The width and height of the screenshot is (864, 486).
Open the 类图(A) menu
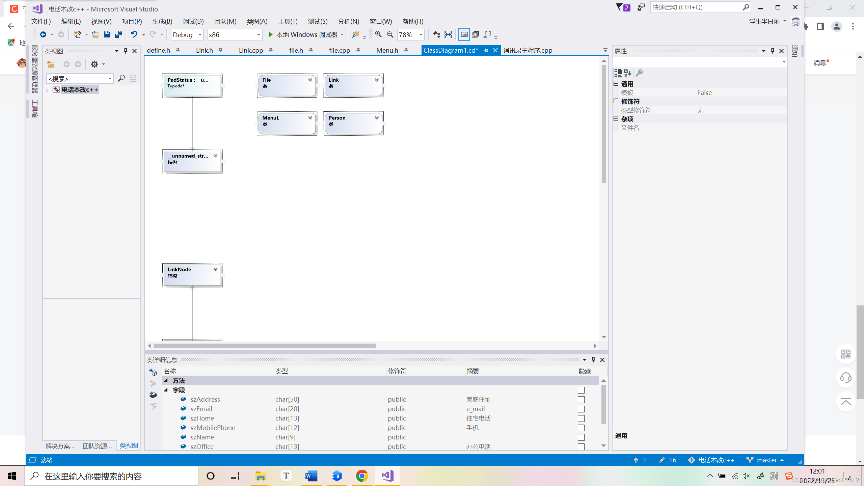click(257, 21)
